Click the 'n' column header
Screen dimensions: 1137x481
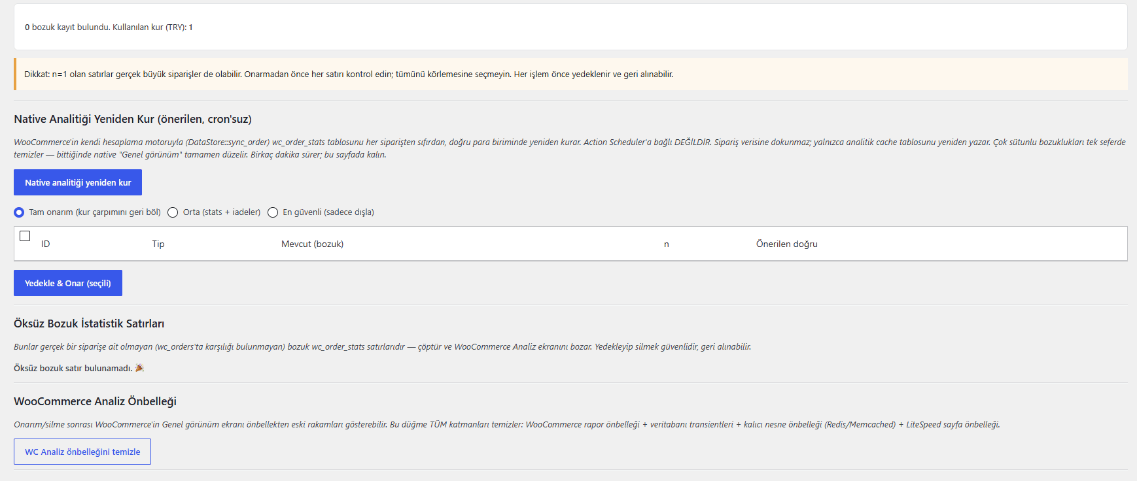click(x=667, y=244)
